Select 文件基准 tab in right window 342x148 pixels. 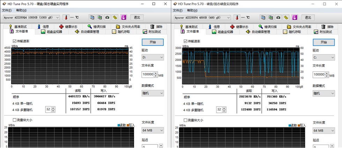[x=189, y=32]
